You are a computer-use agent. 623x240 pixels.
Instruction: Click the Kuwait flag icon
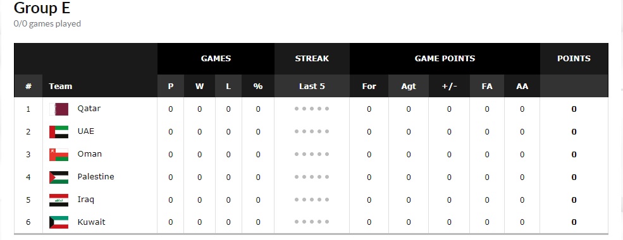point(59,222)
